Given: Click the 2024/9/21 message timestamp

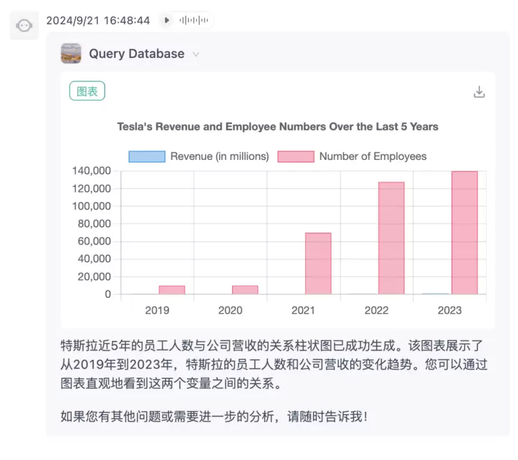Looking at the screenshot, I should (98, 21).
